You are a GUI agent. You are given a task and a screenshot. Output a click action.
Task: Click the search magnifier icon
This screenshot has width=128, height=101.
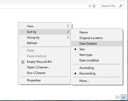coord(121,6)
